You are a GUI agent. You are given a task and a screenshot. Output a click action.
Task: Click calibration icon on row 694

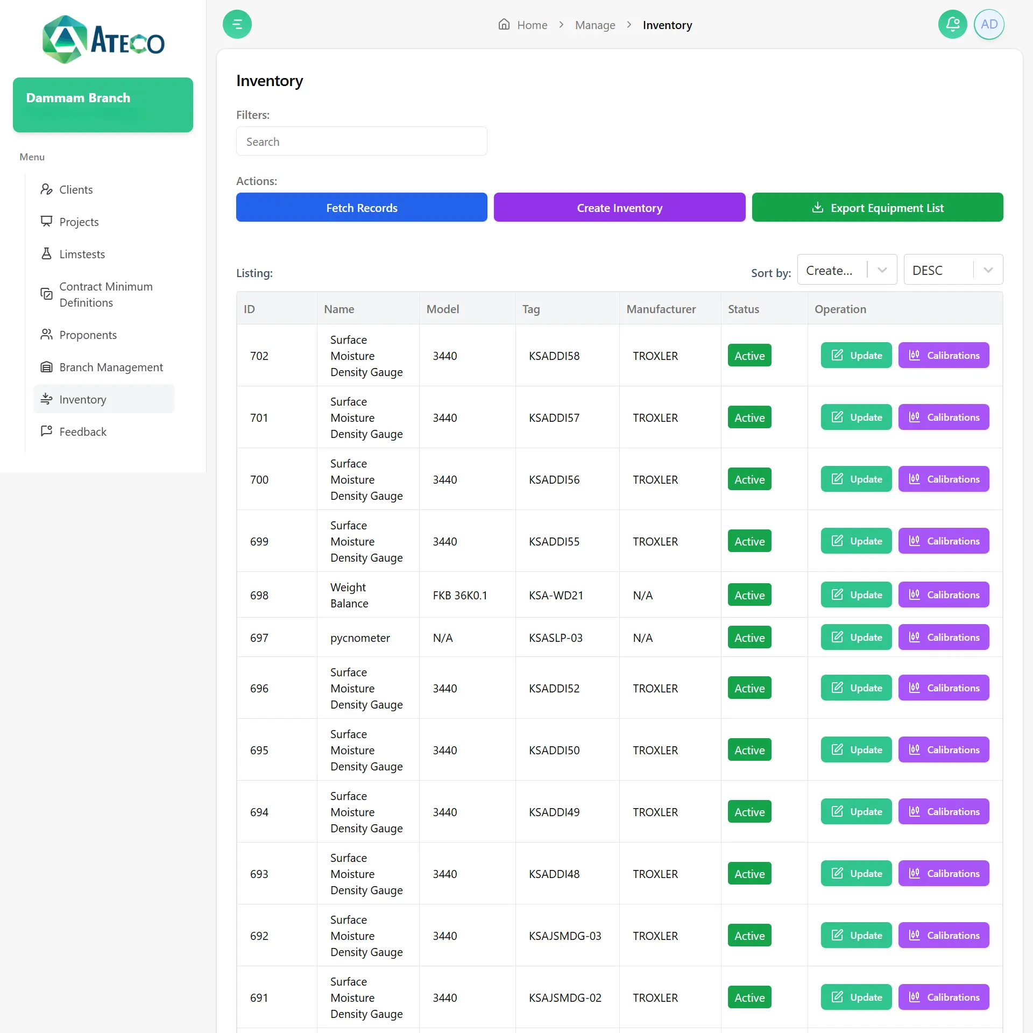point(915,811)
